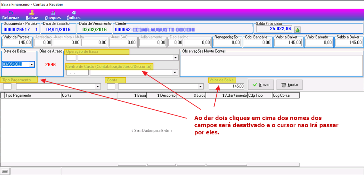Click the Centro de Custo field label
364x175 pixels.
tap(109, 67)
